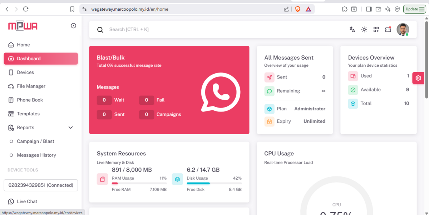Bookmark this page in browser toolbar

[72, 9]
